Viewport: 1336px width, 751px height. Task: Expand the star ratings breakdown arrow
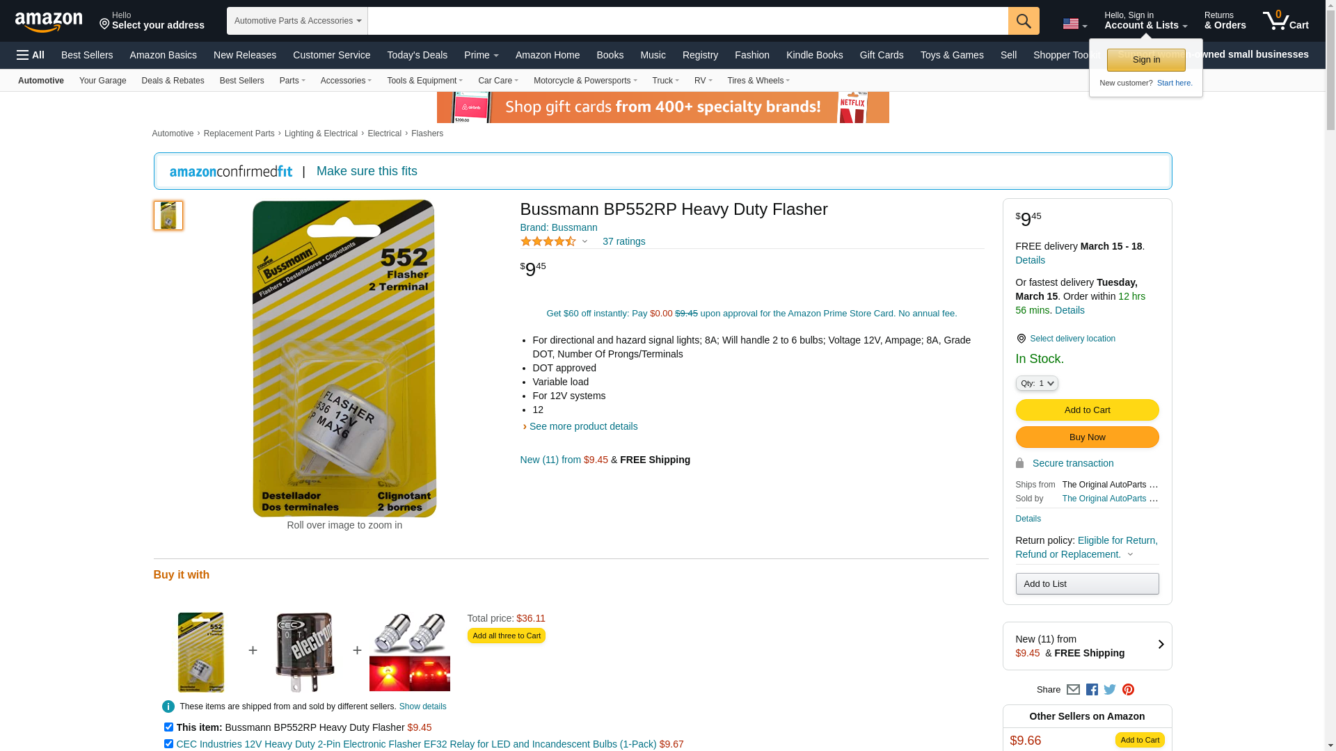pos(584,242)
